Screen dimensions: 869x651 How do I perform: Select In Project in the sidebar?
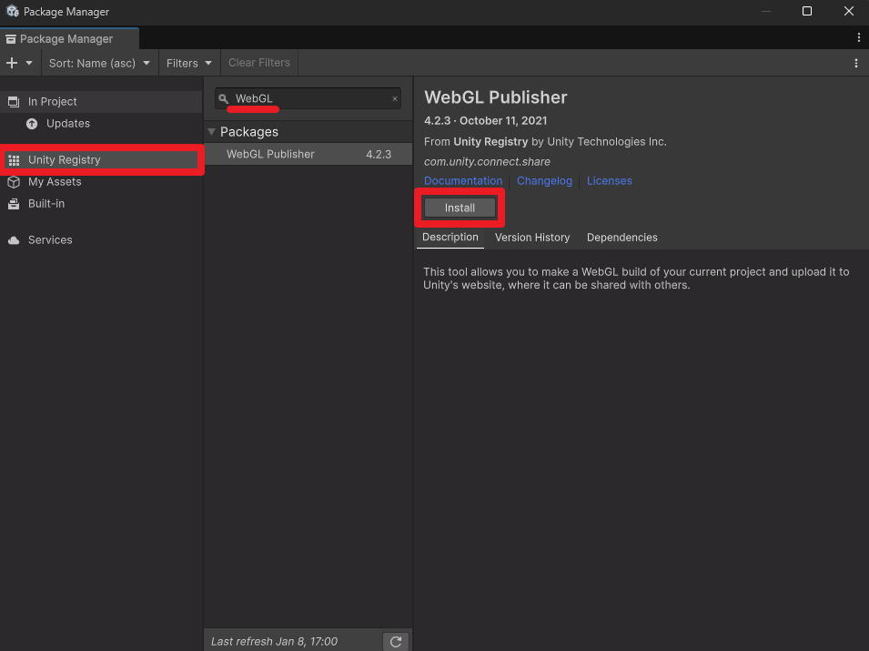coord(101,101)
